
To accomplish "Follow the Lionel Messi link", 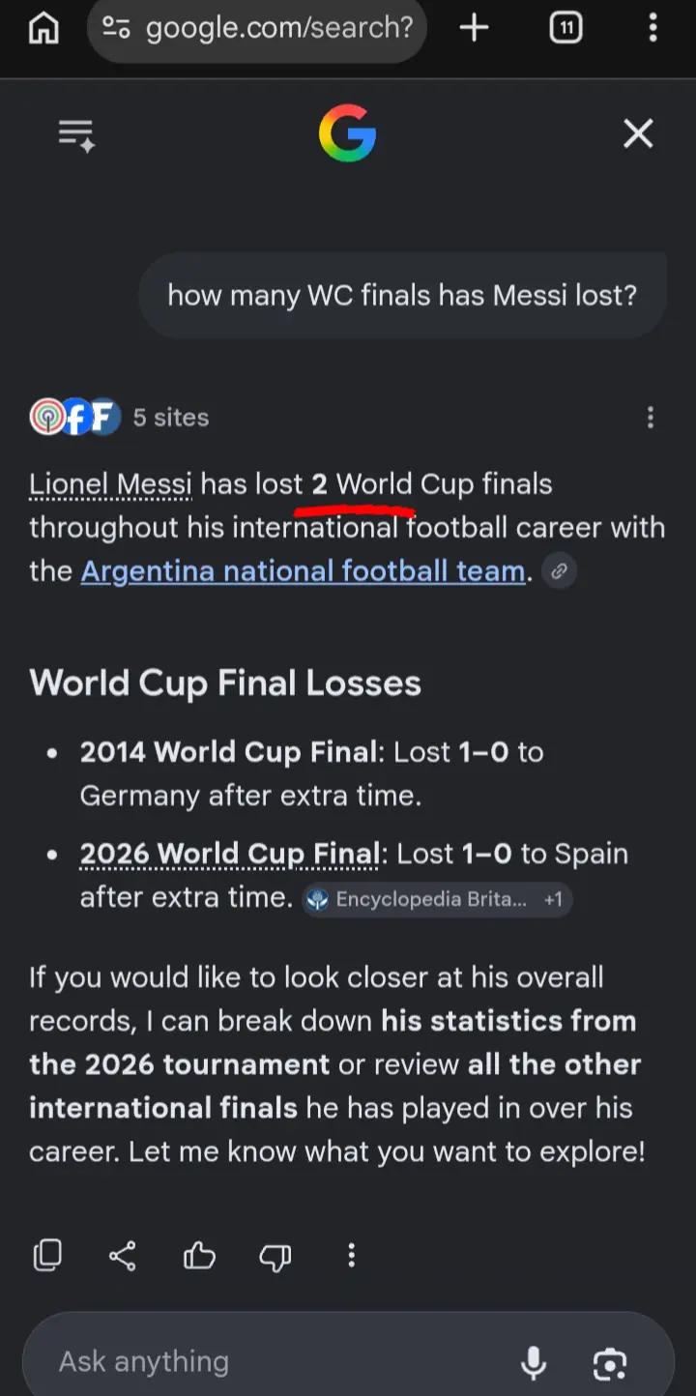I will click(x=110, y=483).
